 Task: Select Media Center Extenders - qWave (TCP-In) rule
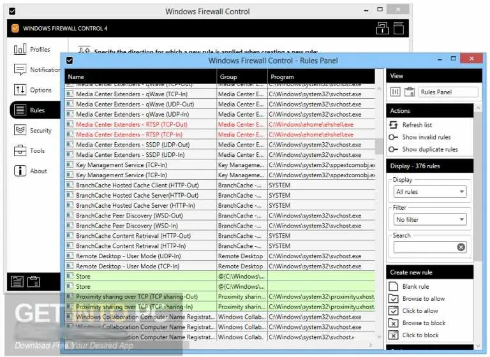[x=220, y=94]
